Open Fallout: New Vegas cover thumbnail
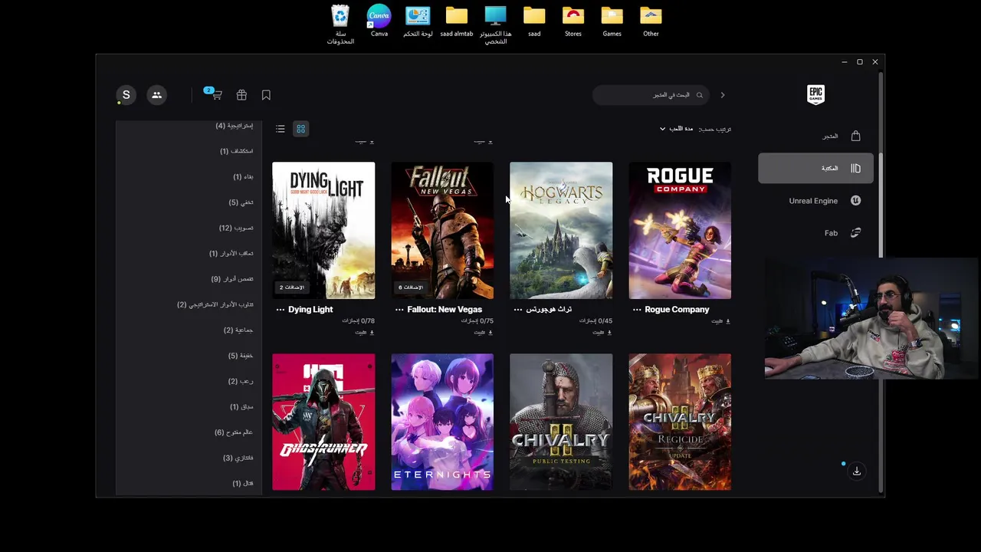 pos(442,230)
